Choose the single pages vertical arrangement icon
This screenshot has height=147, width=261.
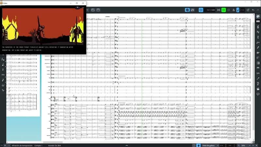pyautogui.click(x=234, y=145)
